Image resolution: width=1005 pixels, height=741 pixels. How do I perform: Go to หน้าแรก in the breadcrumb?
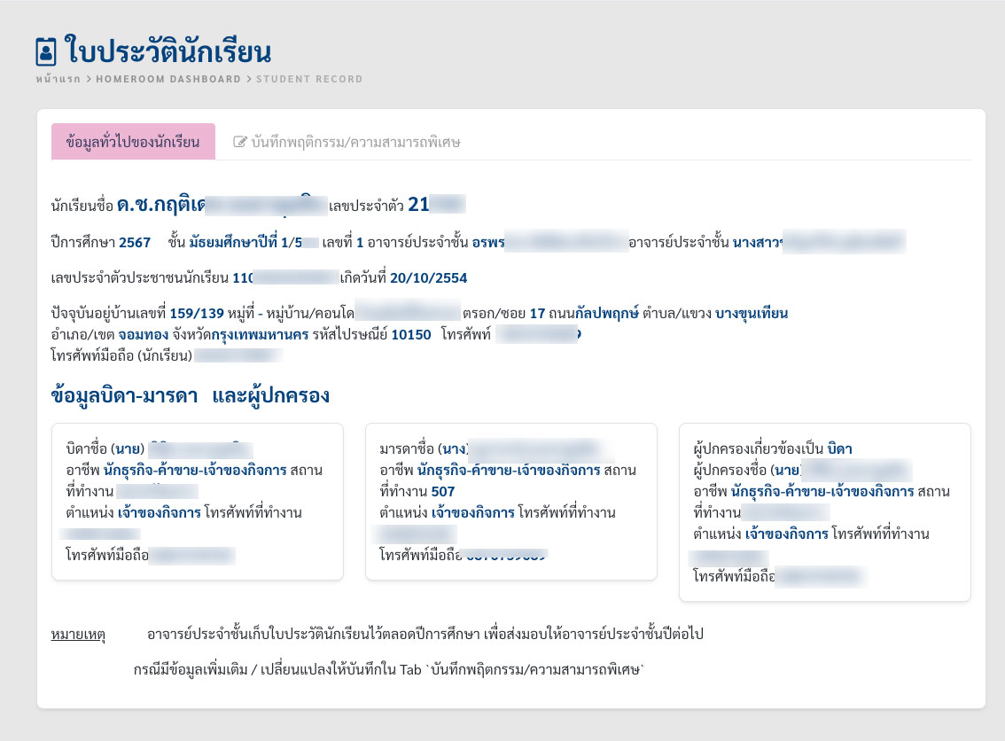(58, 79)
